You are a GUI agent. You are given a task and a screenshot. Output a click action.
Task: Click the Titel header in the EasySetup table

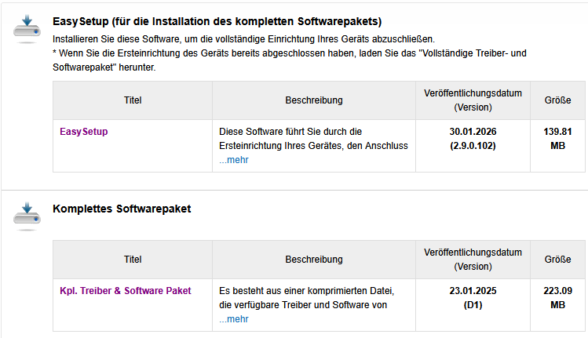click(x=133, y=100)
